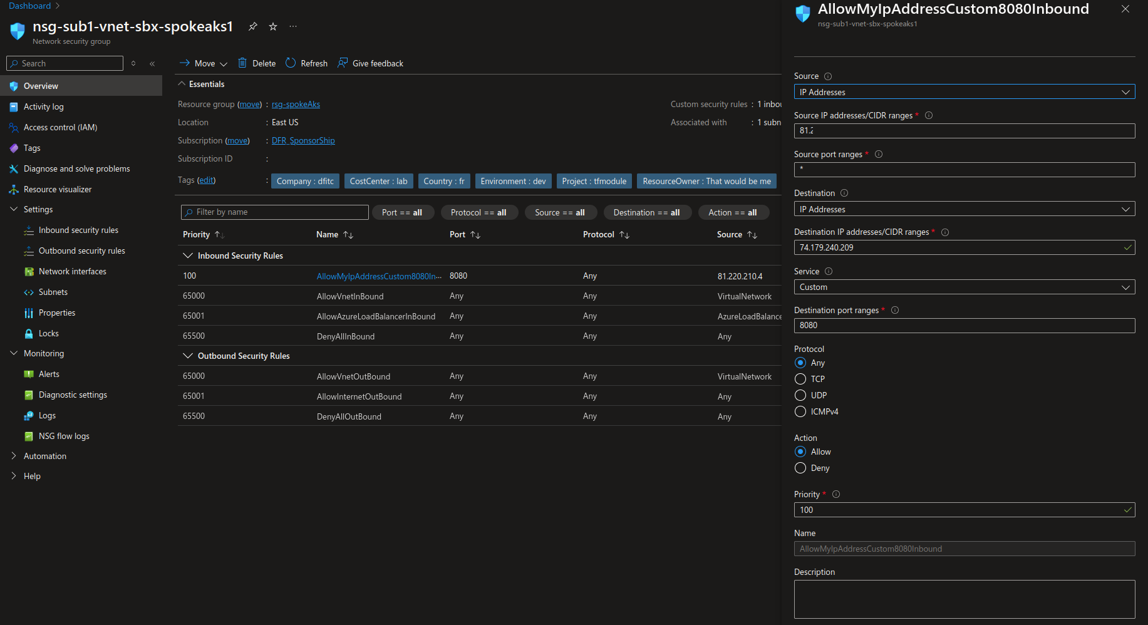
Task: Open Network interfaces page
Action: (73, 271)
